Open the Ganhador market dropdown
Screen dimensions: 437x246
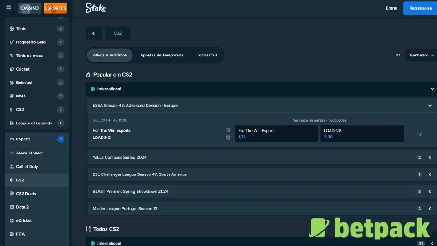pos(421,55)
